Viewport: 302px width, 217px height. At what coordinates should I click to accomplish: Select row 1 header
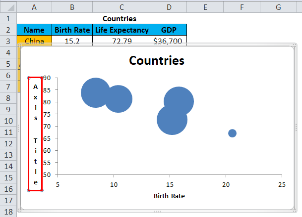(8, 19)
